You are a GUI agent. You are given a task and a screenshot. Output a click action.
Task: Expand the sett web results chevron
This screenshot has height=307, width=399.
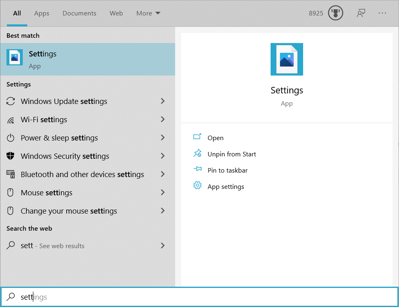(x=163, y=245)
